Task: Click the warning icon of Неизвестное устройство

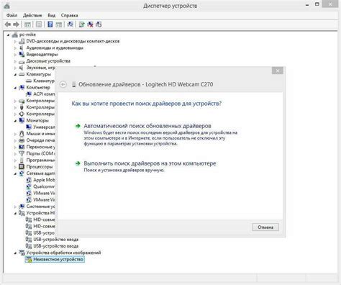Action: point(29,259)
